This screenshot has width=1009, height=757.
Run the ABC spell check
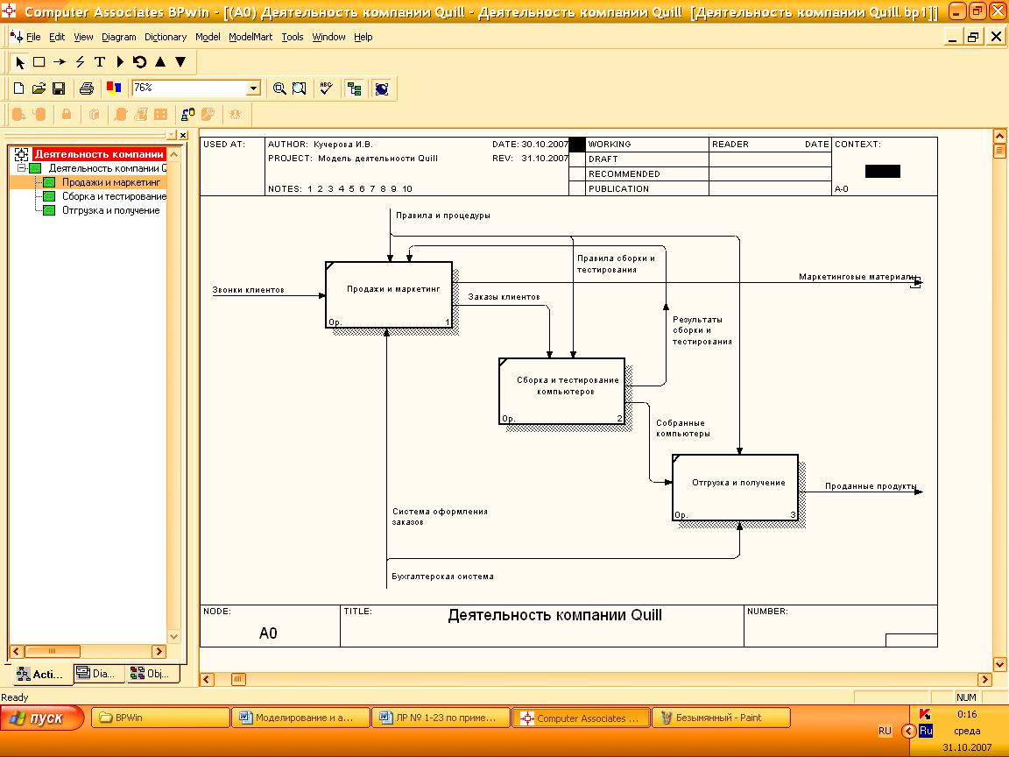[x=326, y=88]
